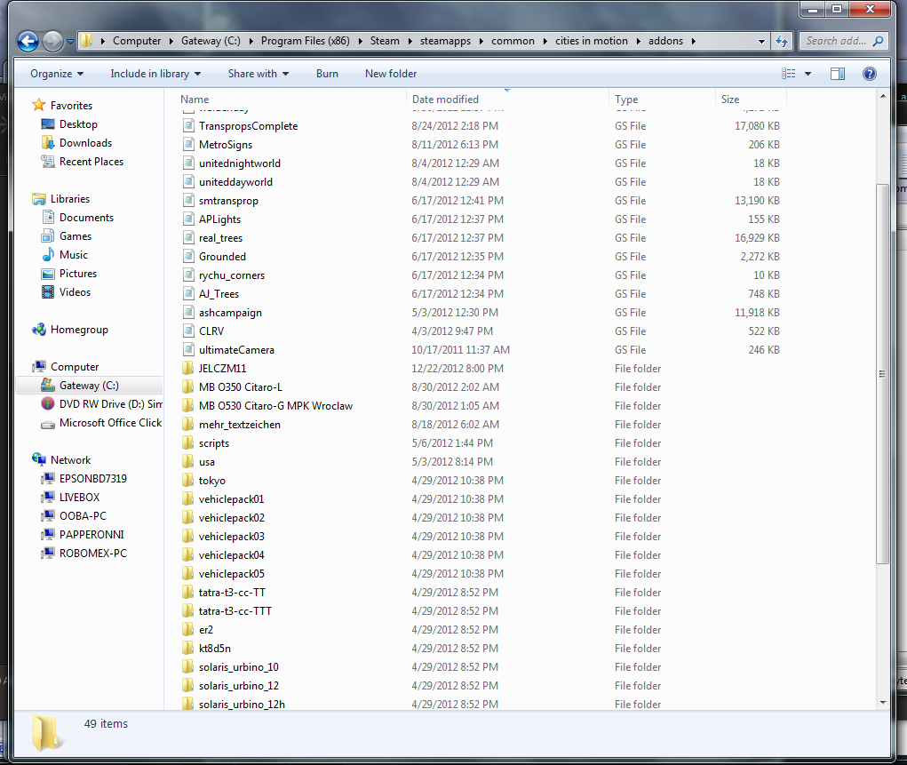Open the Help question mark icon
907x765 pixels.
pos(870,74)
